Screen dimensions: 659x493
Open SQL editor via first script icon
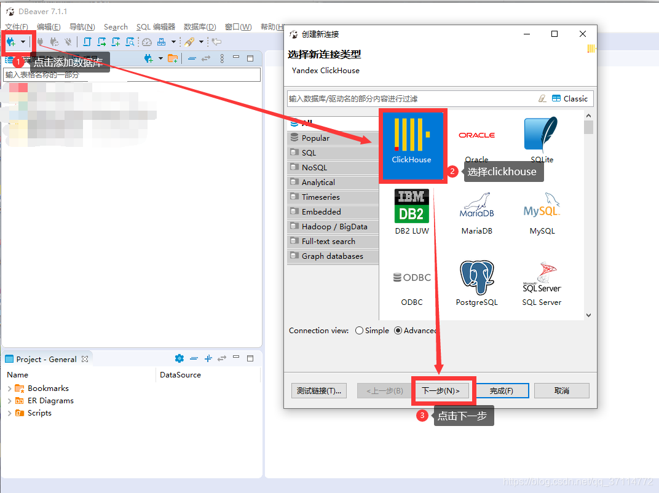[87, 42]
